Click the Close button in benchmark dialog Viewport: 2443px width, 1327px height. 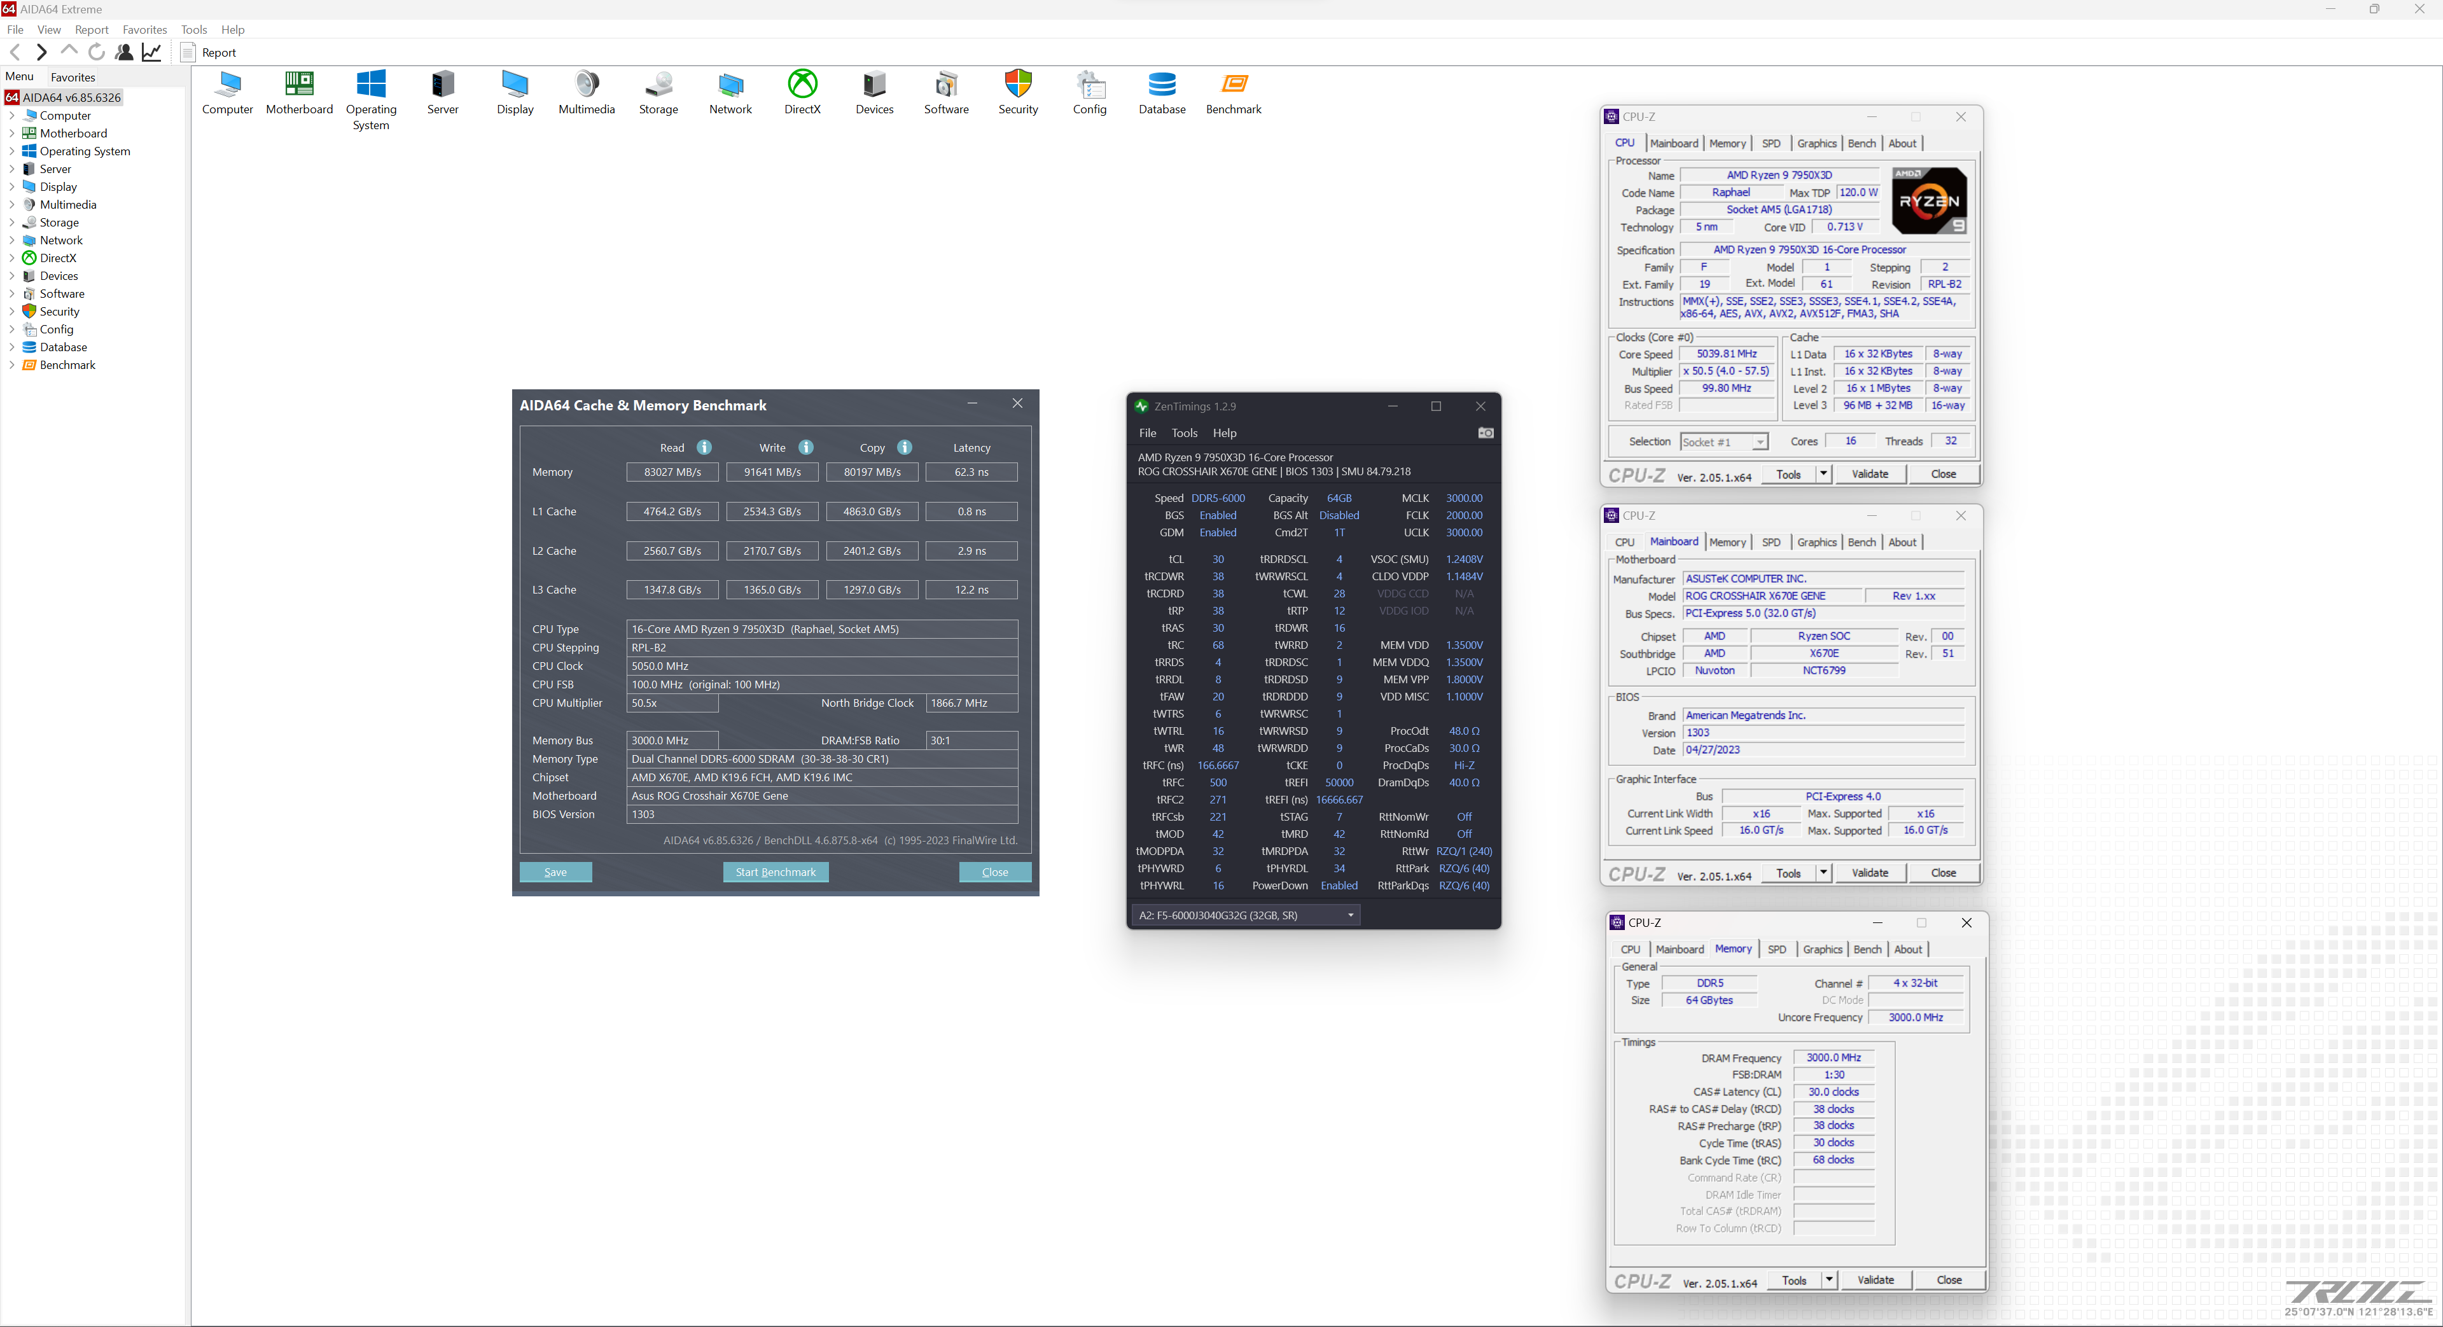[995, 873]
